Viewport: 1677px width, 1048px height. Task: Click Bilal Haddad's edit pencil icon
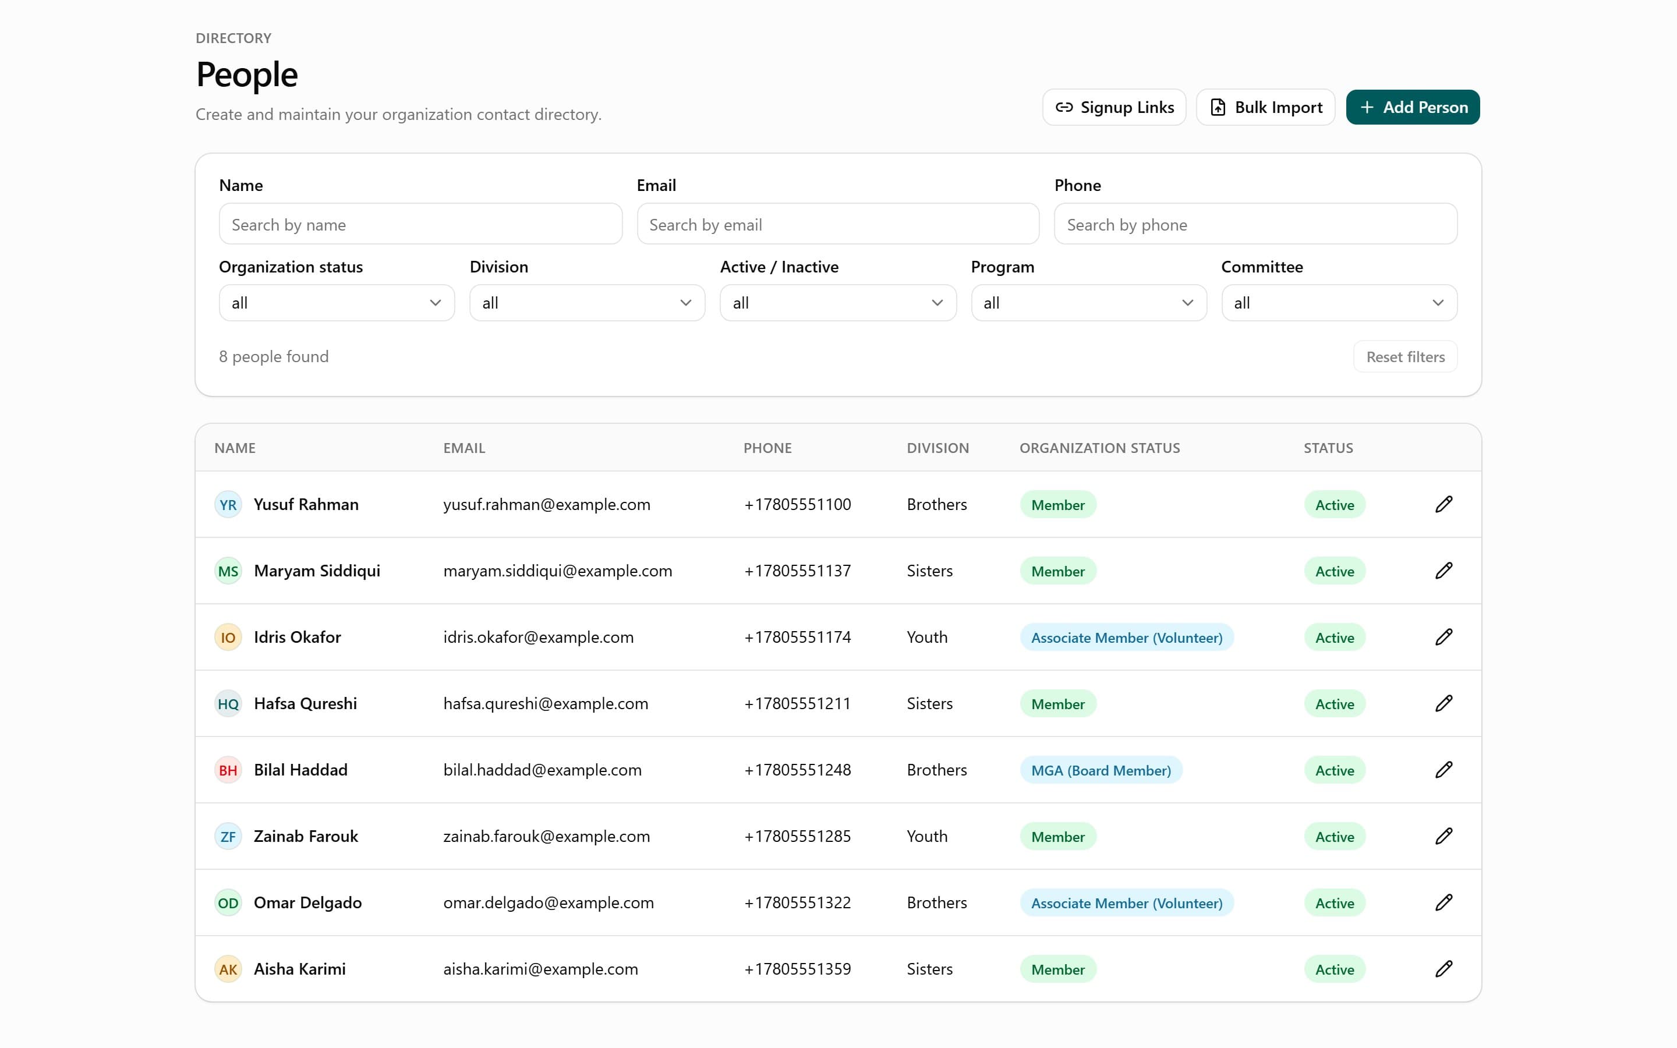pyautogui.click(x=1444, y=770)
